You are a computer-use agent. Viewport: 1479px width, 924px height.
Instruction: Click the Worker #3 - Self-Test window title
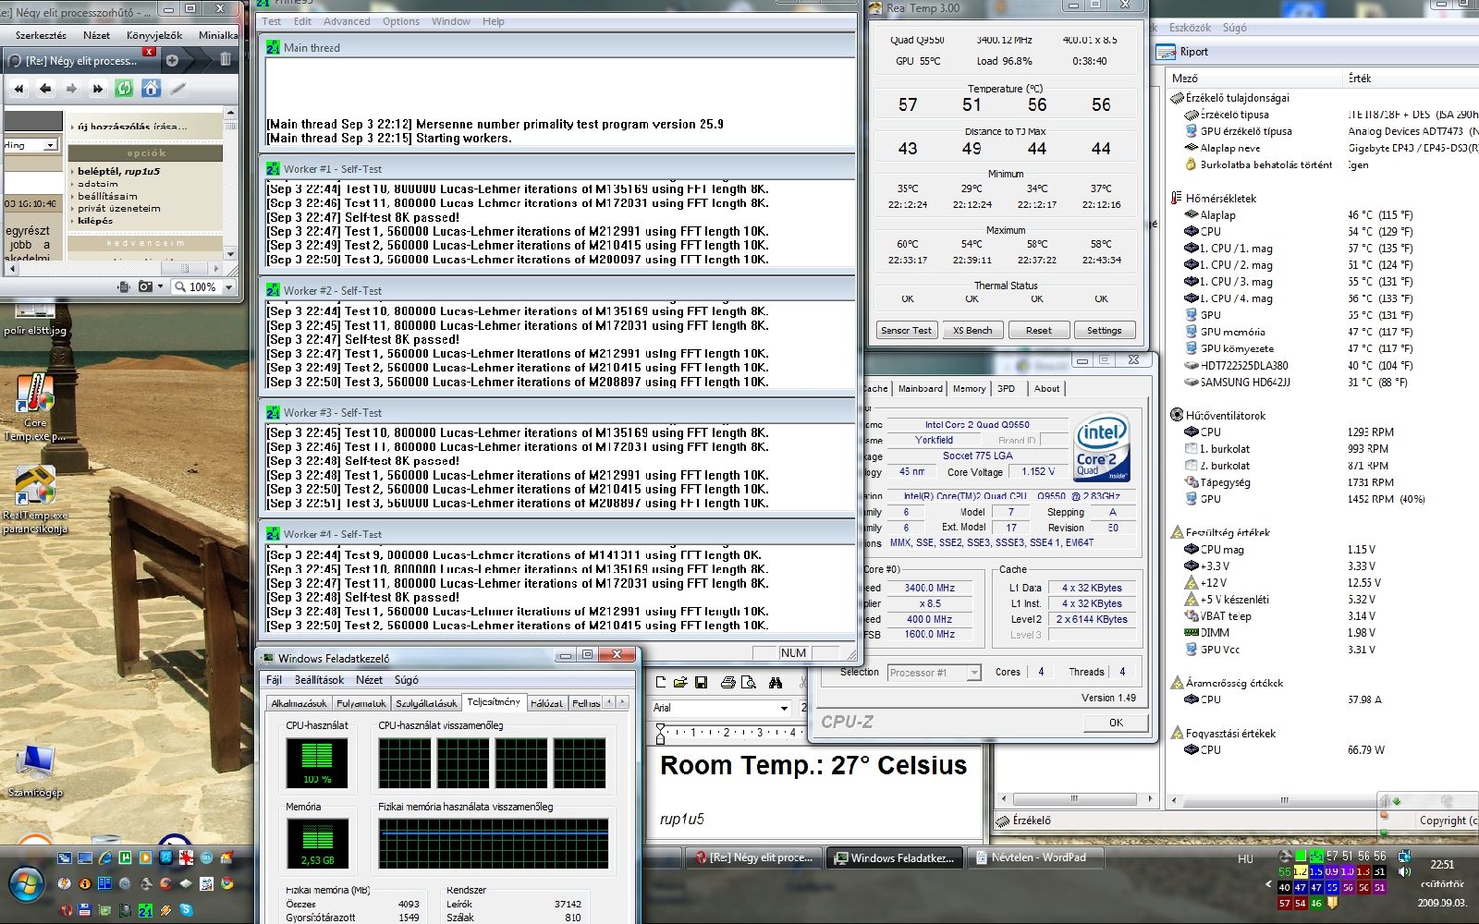pos(333,413)
